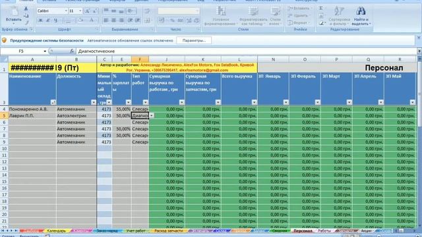
Task: Switch to the Расход запчасти sheet tab
Action: [169, 231]
